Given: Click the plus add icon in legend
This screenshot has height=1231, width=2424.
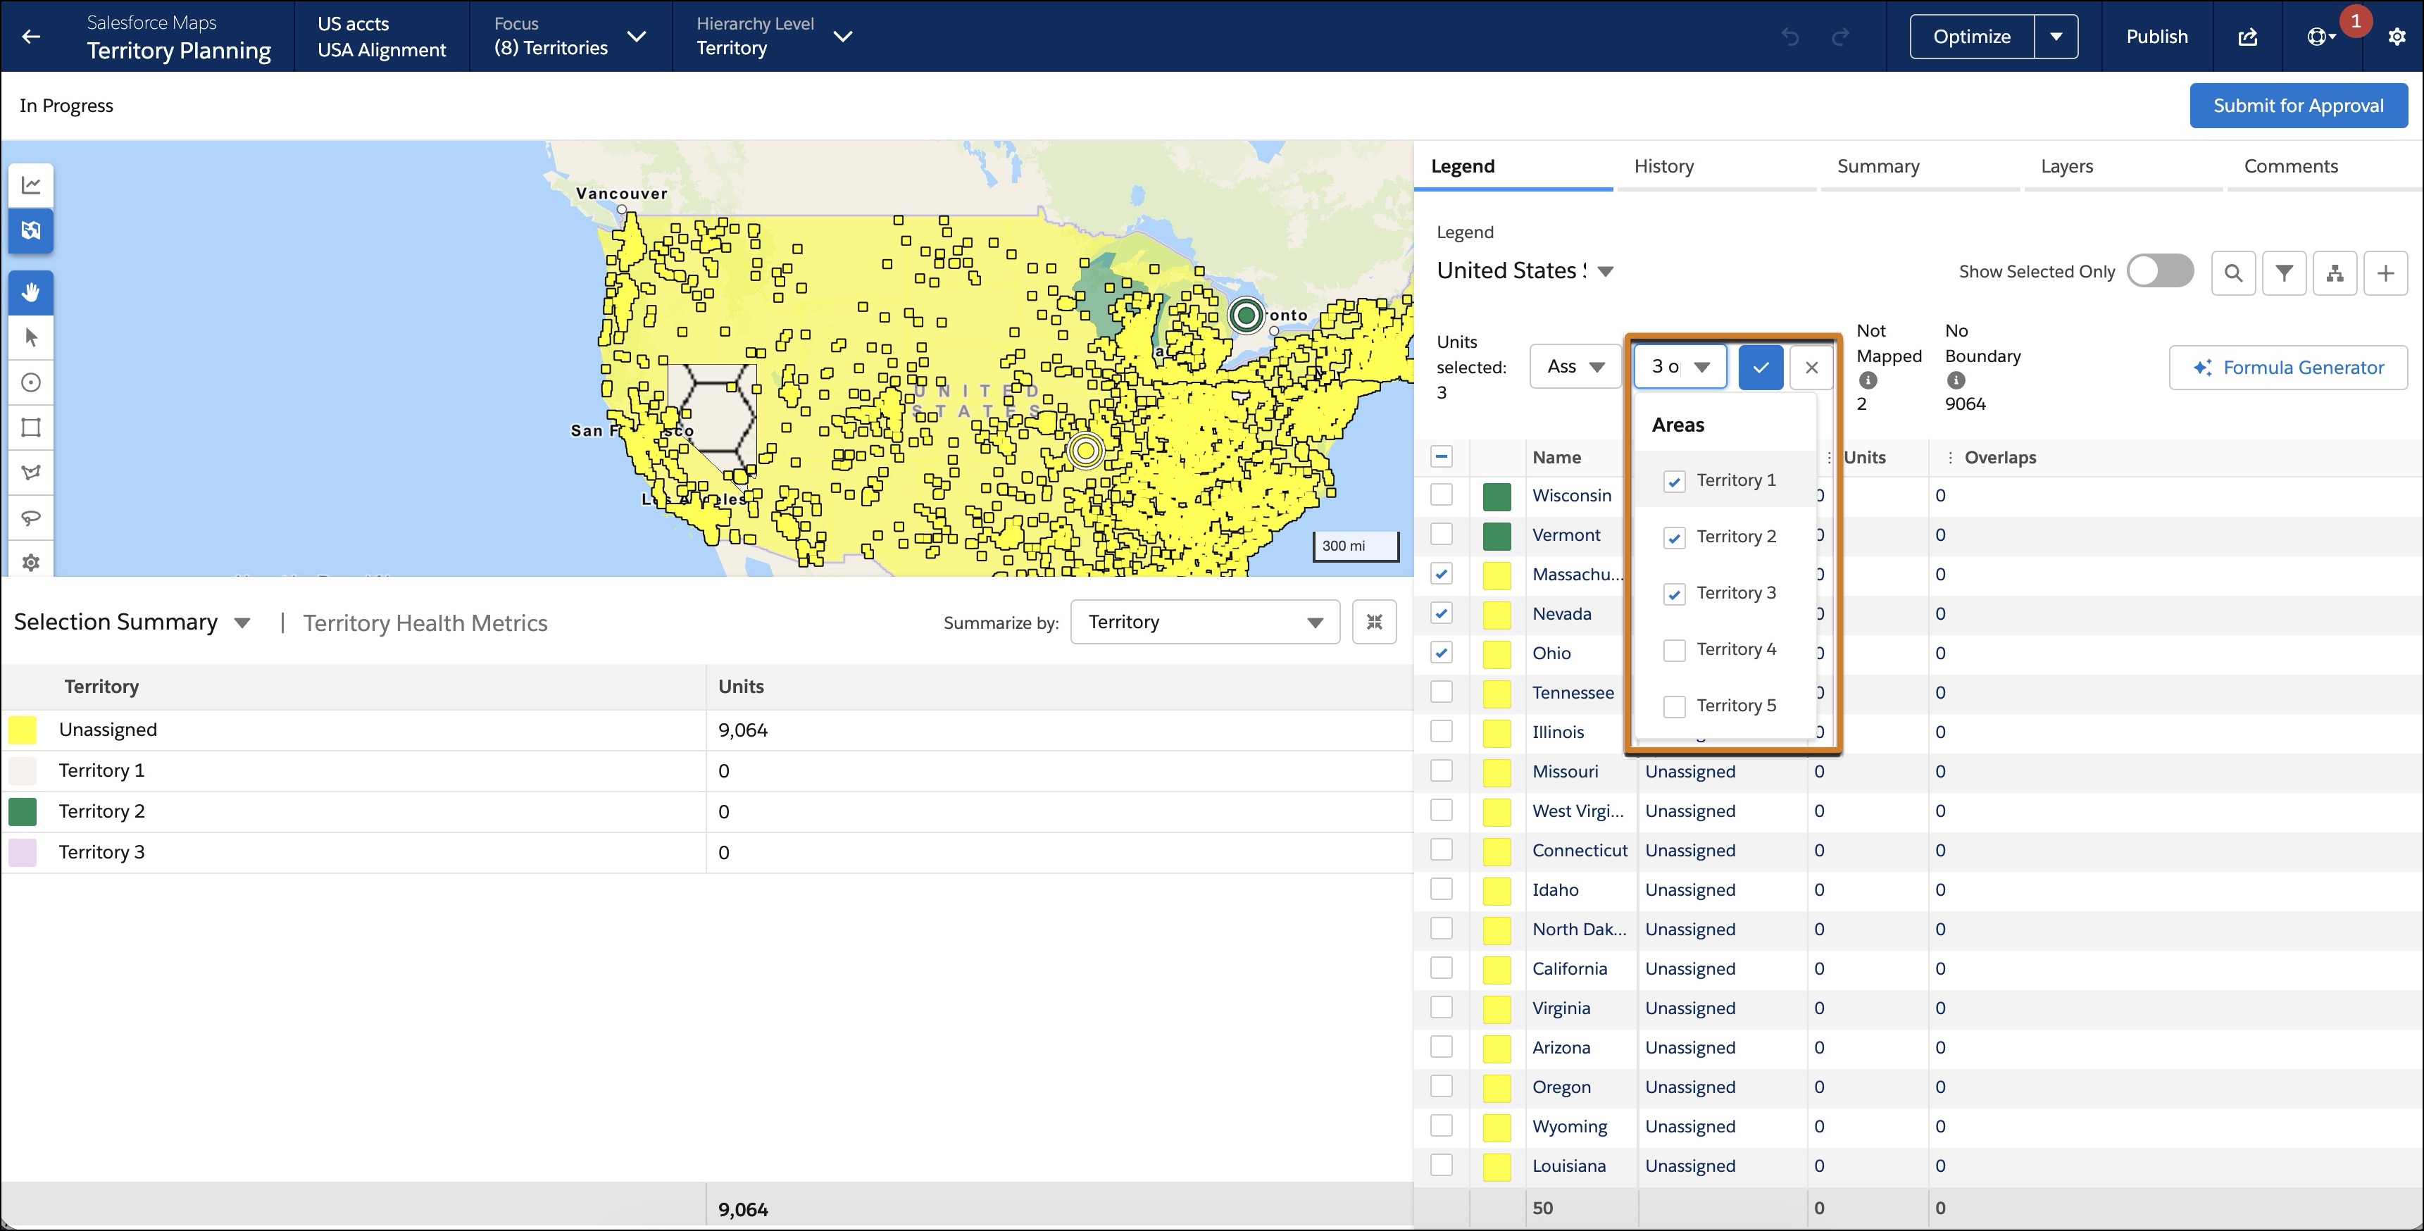Looking at the screenshot, I should [x=2385, y=273].
